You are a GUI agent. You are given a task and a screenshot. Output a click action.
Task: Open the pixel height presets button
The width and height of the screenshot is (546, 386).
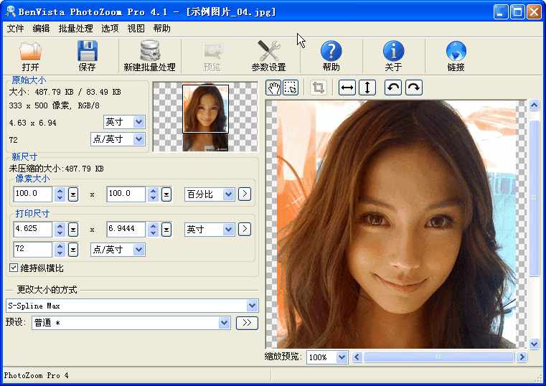(166, 194)
